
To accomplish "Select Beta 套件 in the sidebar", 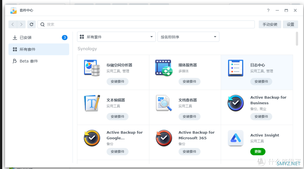I will click(39, 61).
